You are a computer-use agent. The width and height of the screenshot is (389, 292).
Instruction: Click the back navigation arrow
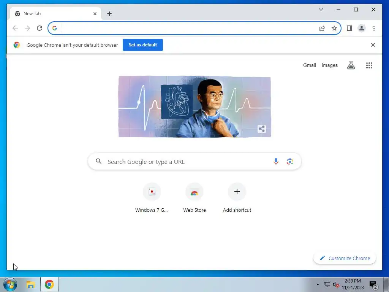tap(15, 28)
